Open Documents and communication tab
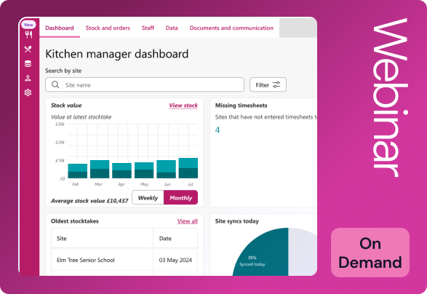Screen dimensions: 427x294 click(231, 28)
